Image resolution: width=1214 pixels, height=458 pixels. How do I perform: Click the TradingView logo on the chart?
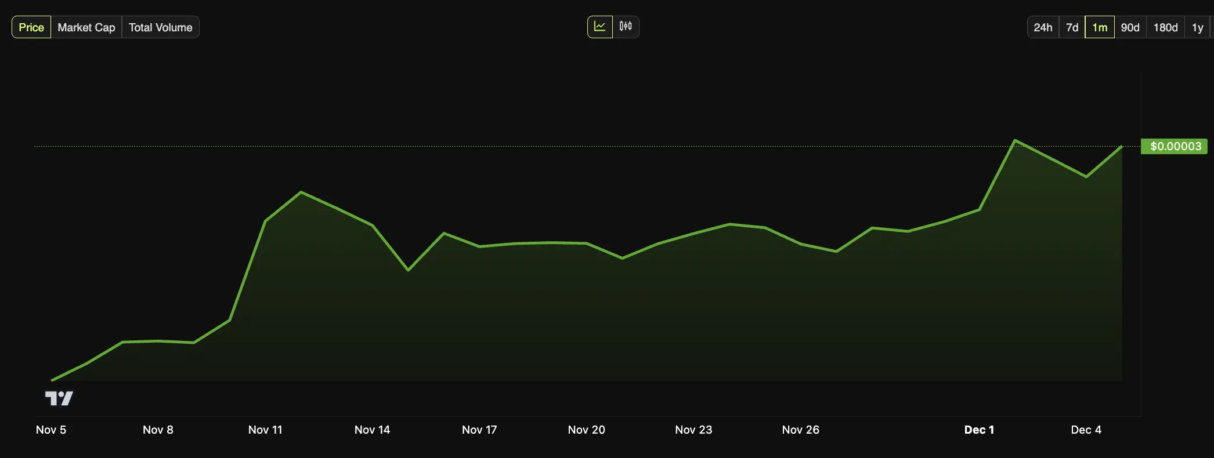click(59, 398)
